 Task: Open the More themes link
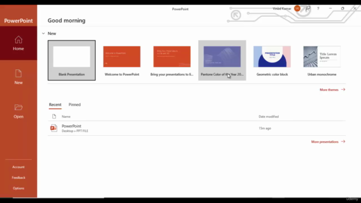(332, 90)
